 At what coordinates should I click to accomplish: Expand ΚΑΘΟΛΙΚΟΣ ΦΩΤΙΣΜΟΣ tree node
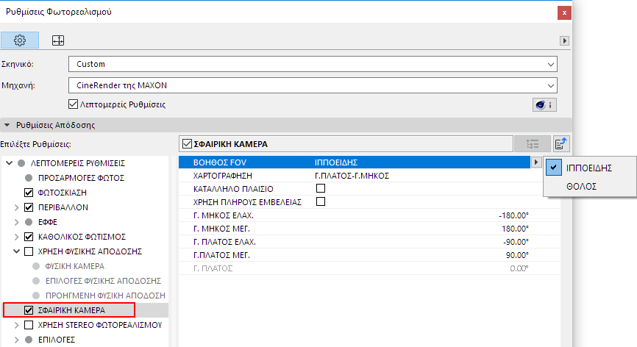[16, 237]
